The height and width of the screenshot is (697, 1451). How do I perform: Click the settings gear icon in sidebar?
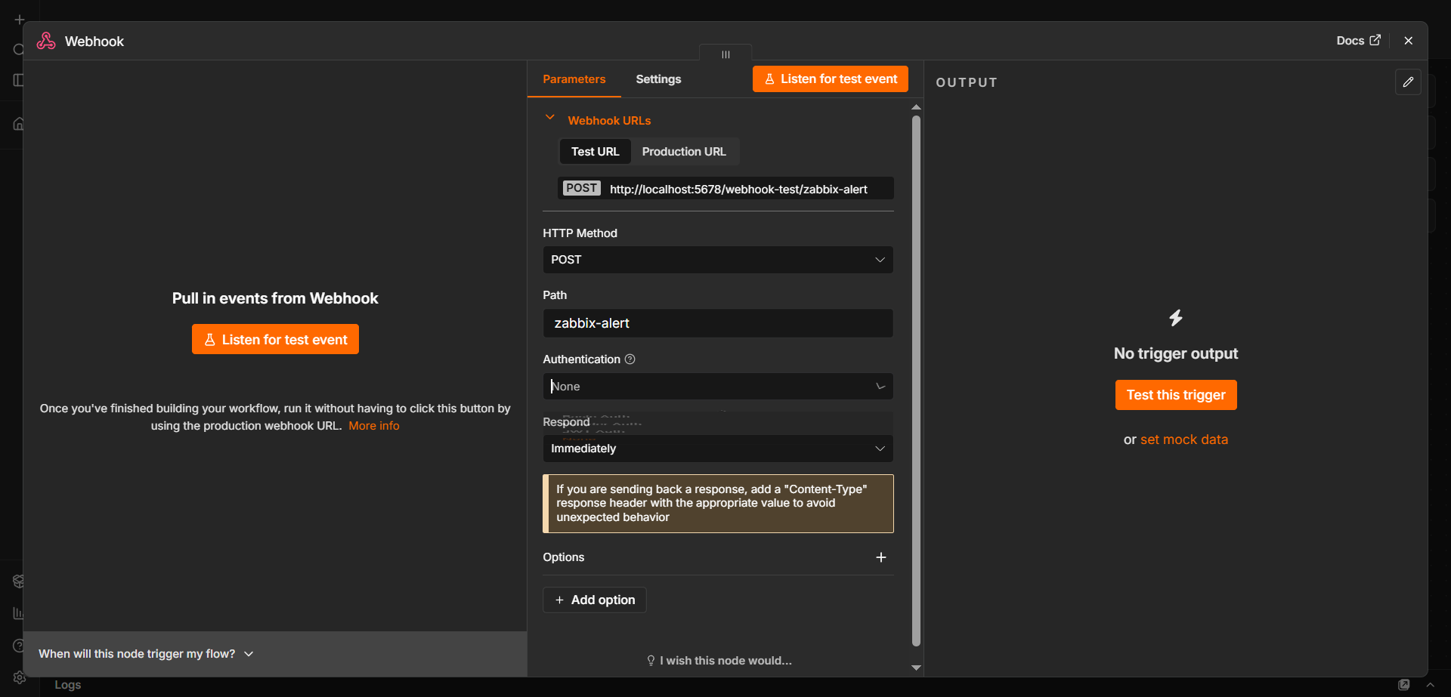[x=19, y=678]
